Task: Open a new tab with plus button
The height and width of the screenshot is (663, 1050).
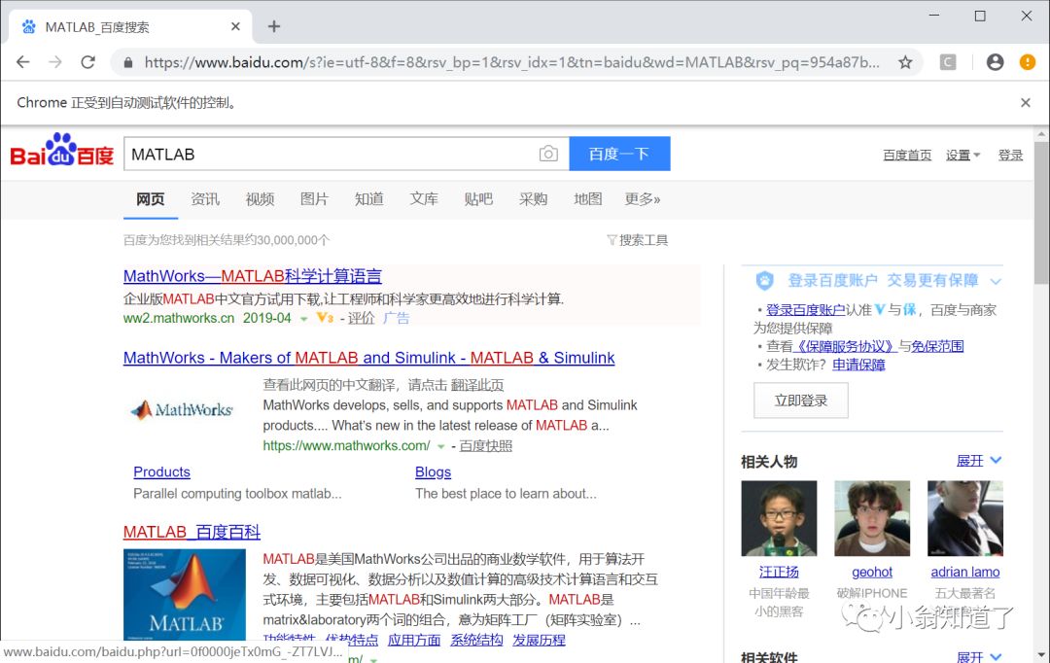Action: (x=274, y=27)
